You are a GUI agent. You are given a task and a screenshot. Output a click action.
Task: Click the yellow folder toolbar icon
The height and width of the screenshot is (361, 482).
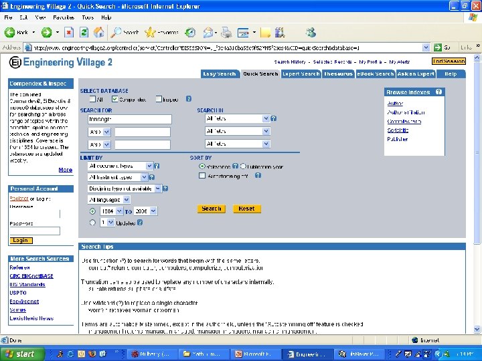[265, 32]
